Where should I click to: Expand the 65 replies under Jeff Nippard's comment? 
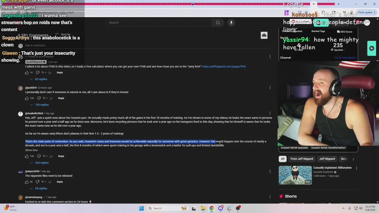pyautogui.click(x=38, y=79)
